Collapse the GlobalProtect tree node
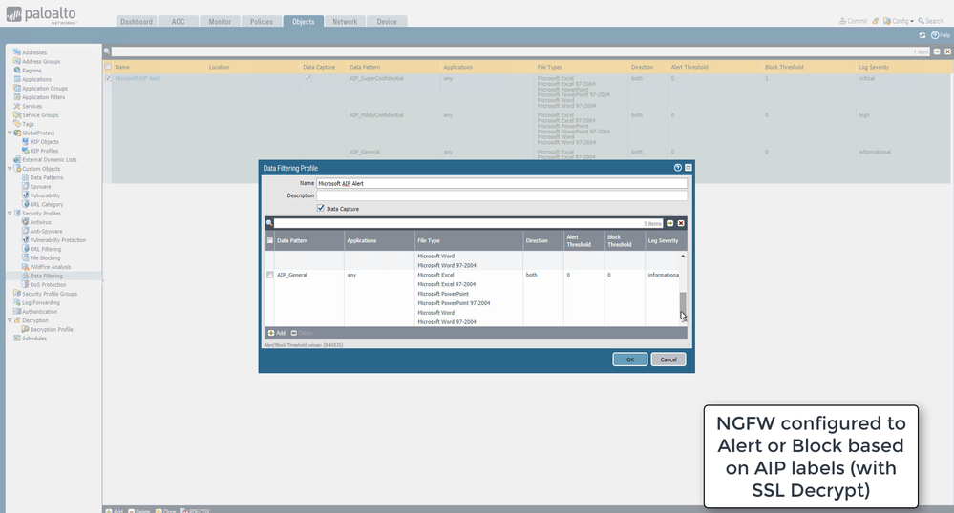Viewport: 954px width, 513px height. [x=10, y=133]
